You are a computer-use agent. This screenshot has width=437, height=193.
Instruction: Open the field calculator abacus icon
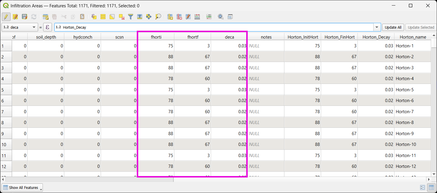[197, 17]
